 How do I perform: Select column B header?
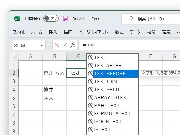click(x=55, y=56)
